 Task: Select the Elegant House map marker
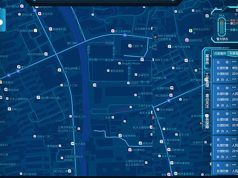pos(119,63)
